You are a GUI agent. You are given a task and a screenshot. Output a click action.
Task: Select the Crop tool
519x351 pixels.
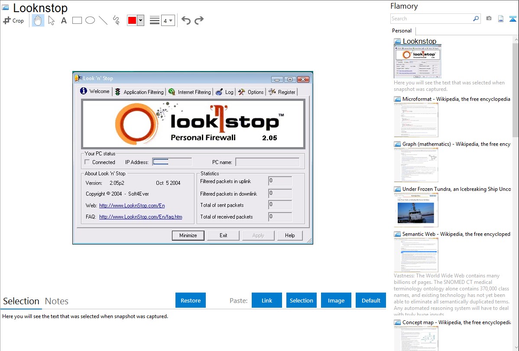(13, 20)
